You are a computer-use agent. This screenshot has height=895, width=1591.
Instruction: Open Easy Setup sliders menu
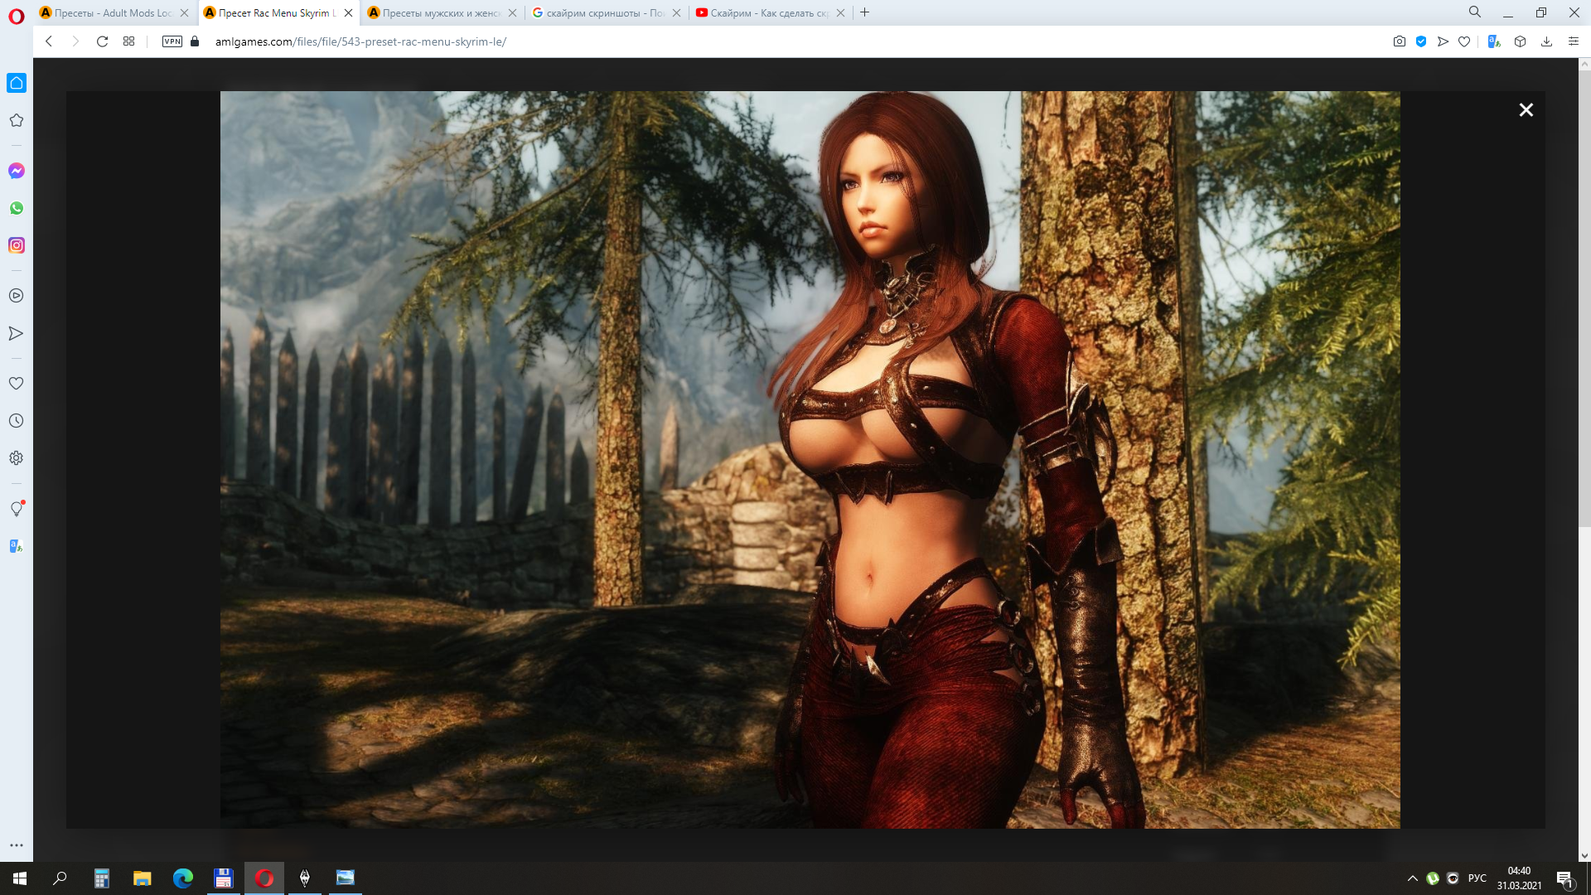(1573, 41)
